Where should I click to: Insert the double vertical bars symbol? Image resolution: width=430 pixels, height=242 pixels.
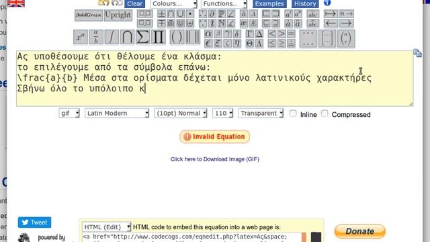point(193,38)
